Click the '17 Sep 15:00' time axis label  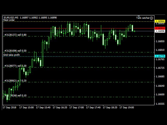[27, 108]
